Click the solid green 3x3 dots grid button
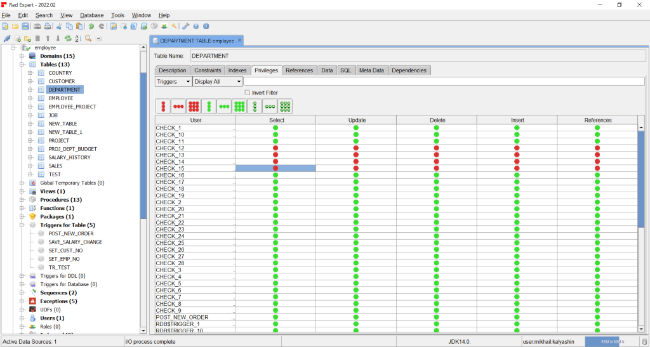This screenshot has height=347, width=650. [239, 107]
